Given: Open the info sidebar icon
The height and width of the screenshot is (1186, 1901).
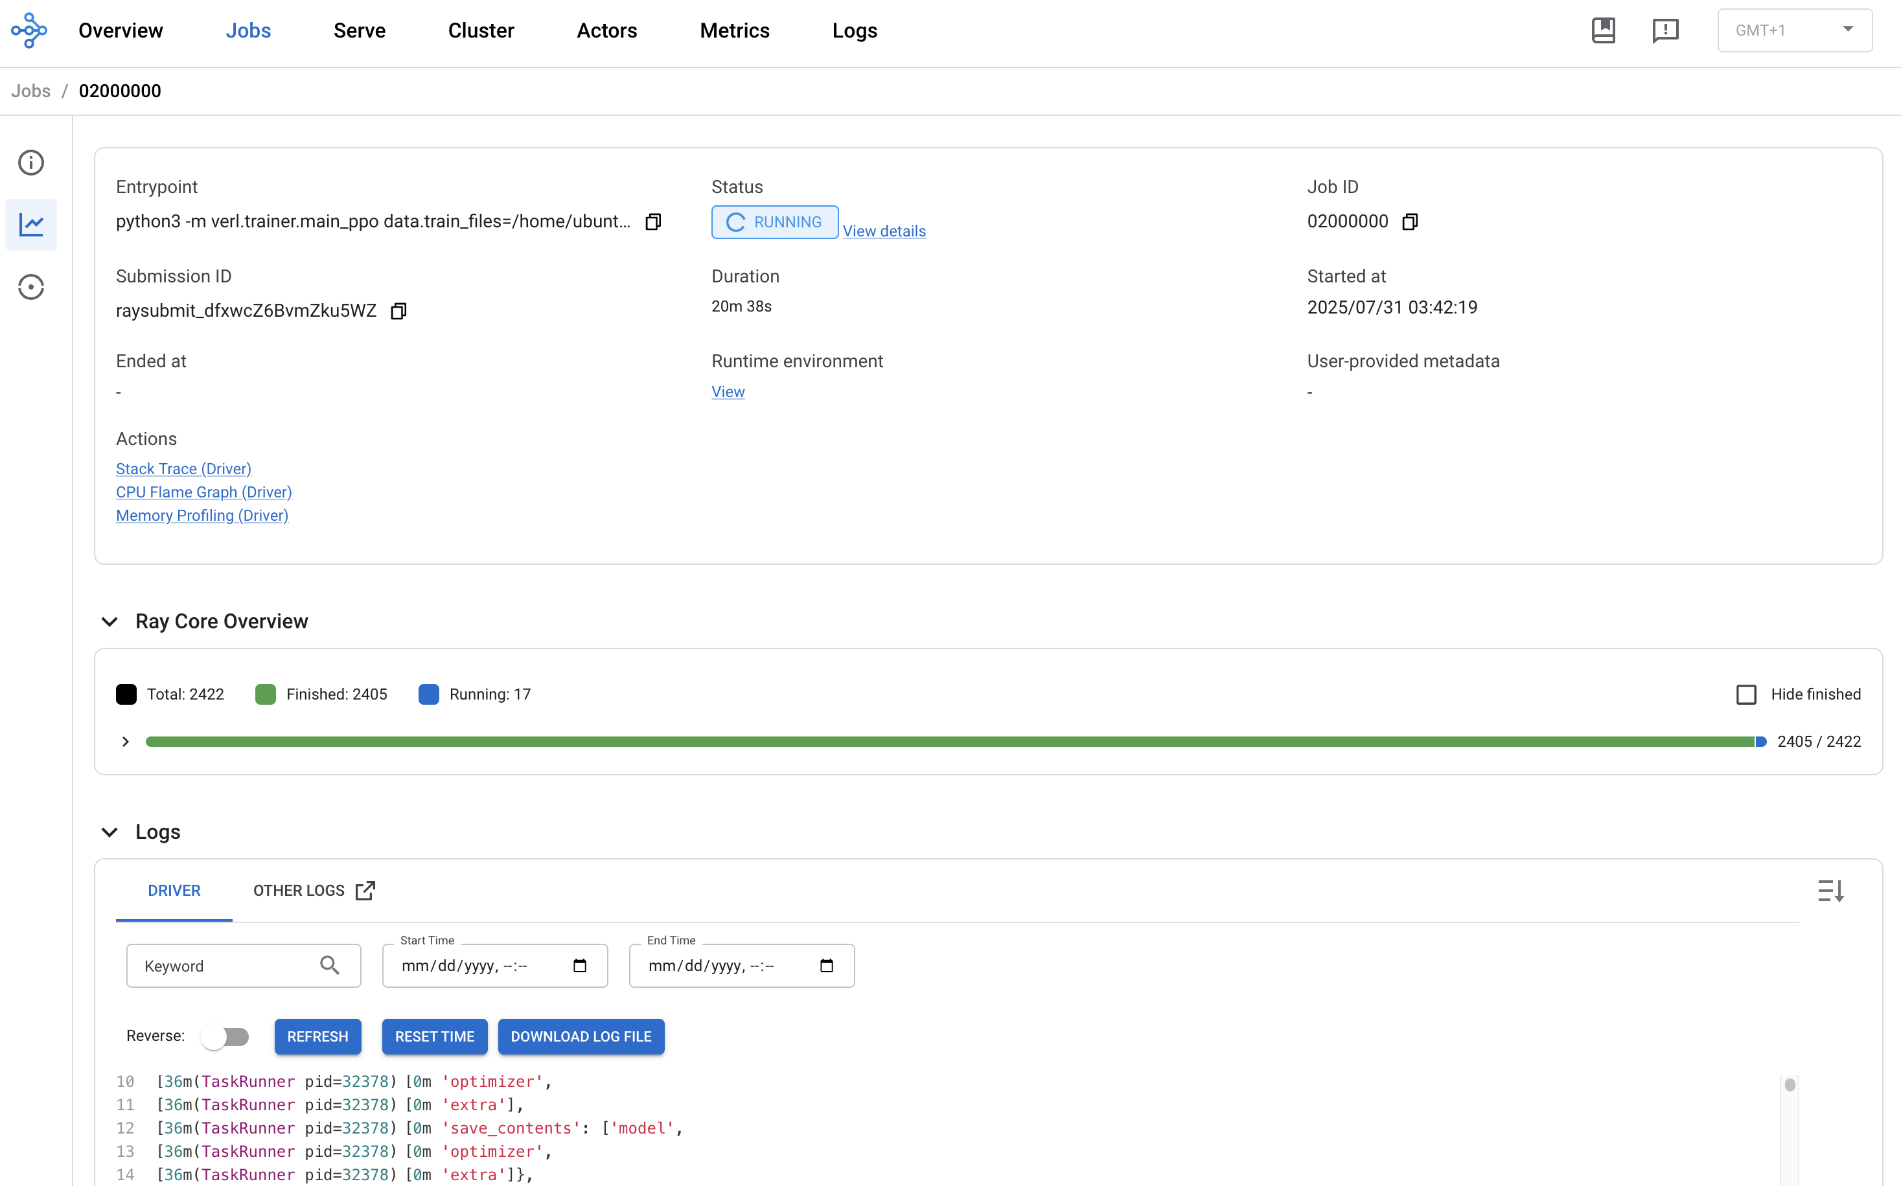Looking at the screenshot, I should click(x=31, y=163).
